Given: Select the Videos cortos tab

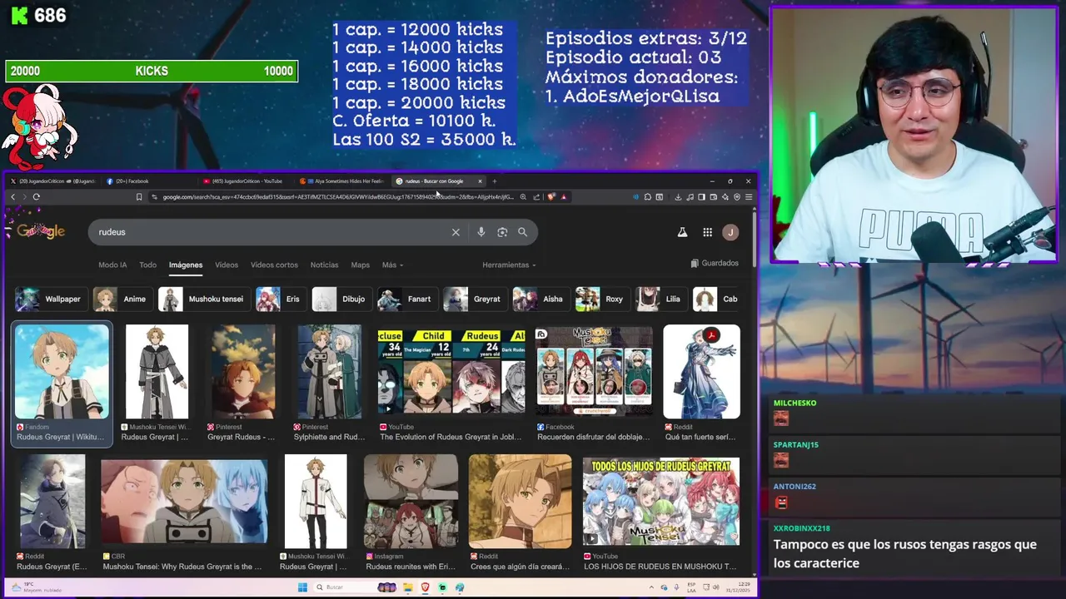Looking at the screenshot, I should [274, 265].
